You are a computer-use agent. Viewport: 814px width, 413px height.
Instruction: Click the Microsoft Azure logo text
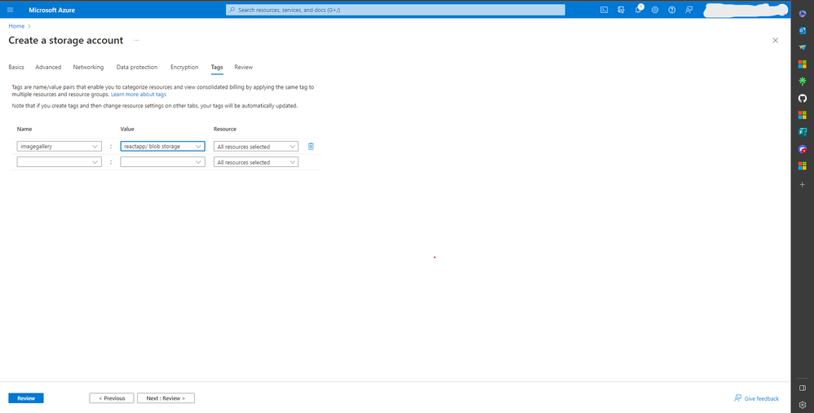52,10
